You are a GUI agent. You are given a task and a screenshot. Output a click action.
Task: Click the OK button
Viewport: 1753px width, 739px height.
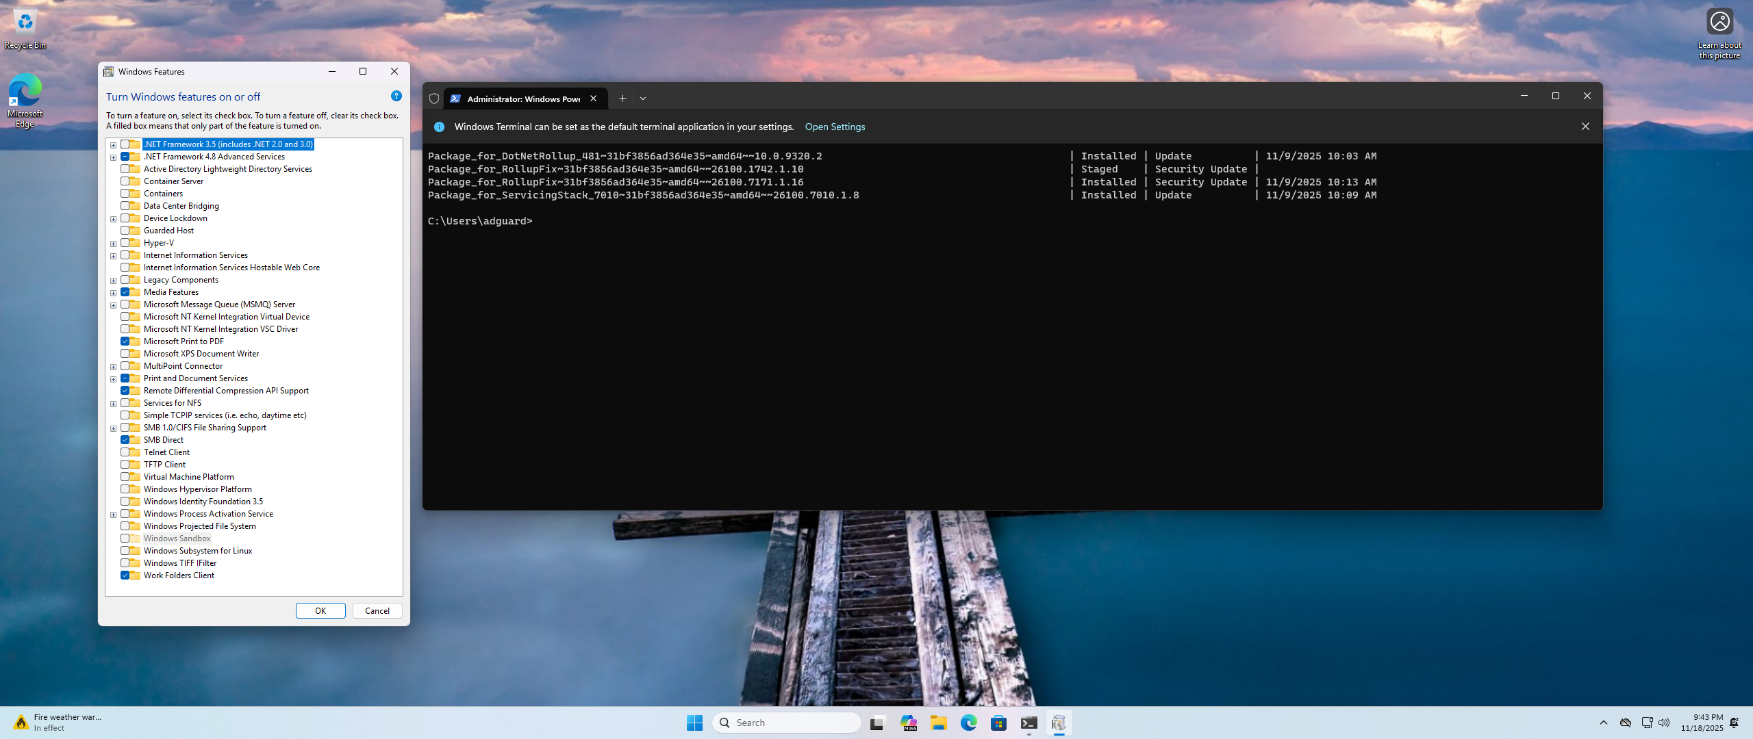pos(320,611)
